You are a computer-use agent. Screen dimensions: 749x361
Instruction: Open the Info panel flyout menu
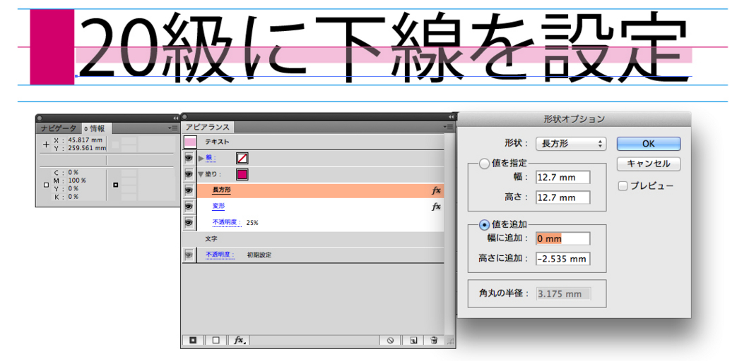click(173, 128)
